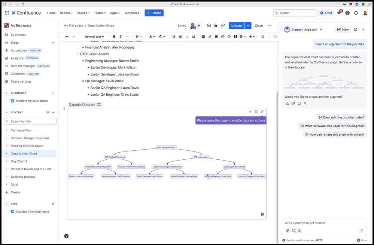Insert a bullet list

pos(174,37)
